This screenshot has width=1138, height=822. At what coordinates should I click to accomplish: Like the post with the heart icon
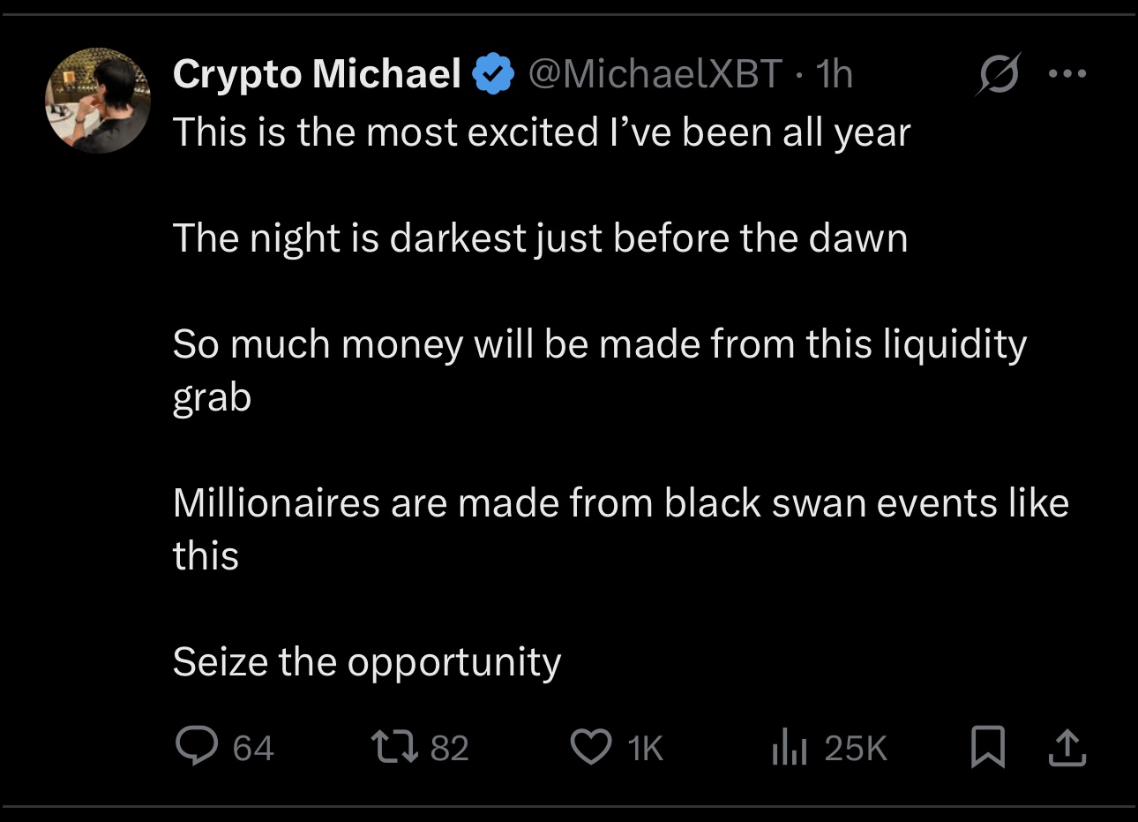point(590,747)
